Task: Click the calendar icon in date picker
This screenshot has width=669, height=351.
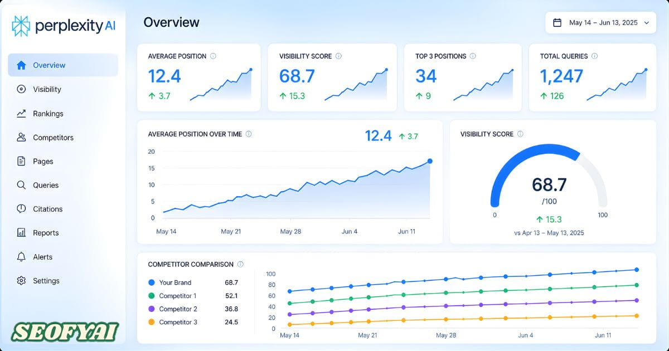Action: pyautogui.click(x=557, y=23)
